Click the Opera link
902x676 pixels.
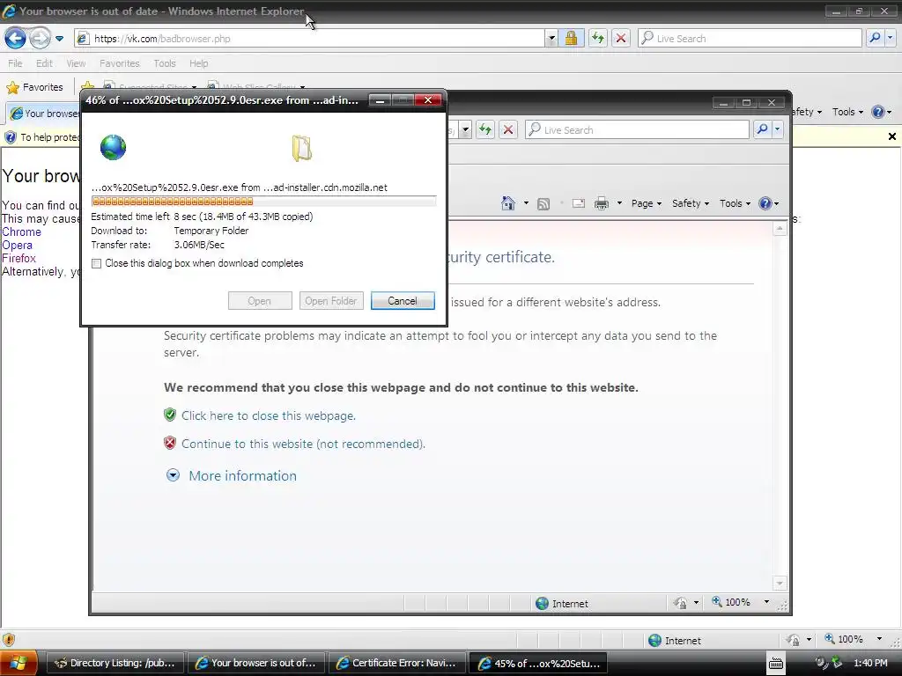pyautogui.click(x=18, y=246)
